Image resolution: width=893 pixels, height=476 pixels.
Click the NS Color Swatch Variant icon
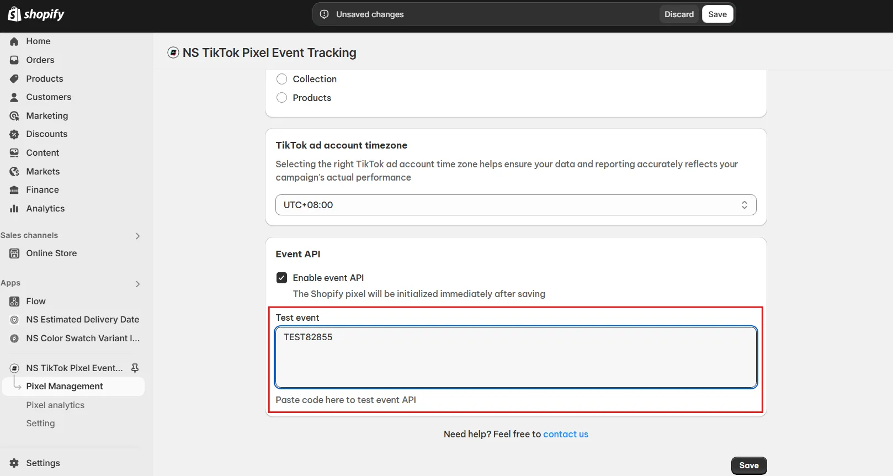14,339
